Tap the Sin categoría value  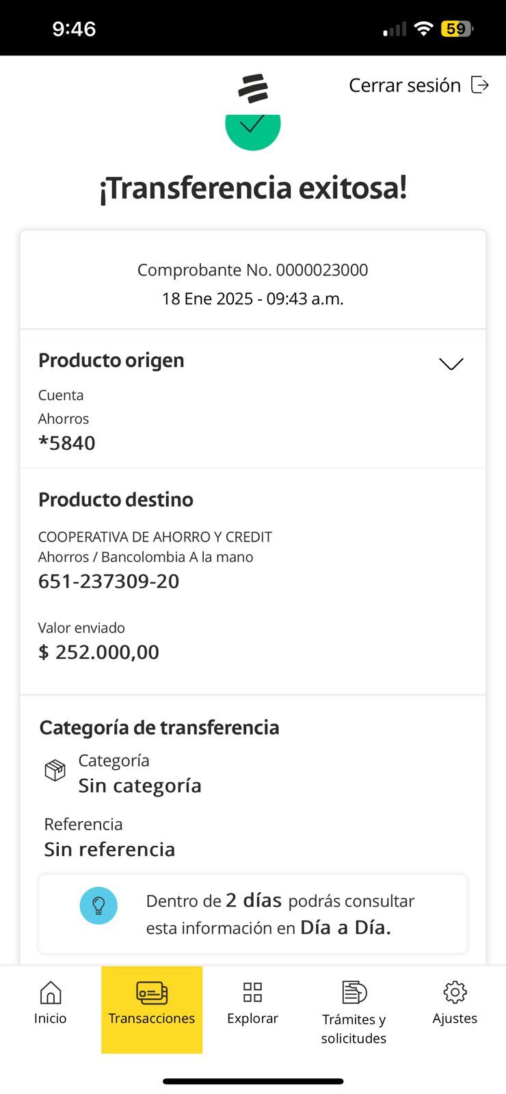click(x=139, y=786)
